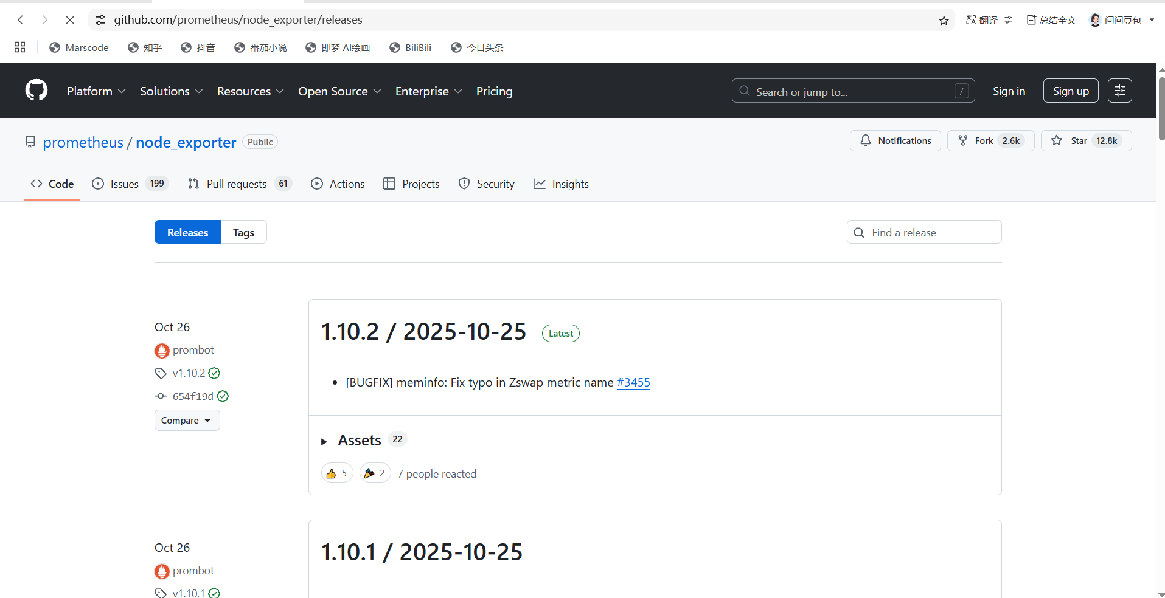The height and width of the screenshot is (598, 1165).
Task: Click the Pricing link
Action: coord(494,91)
